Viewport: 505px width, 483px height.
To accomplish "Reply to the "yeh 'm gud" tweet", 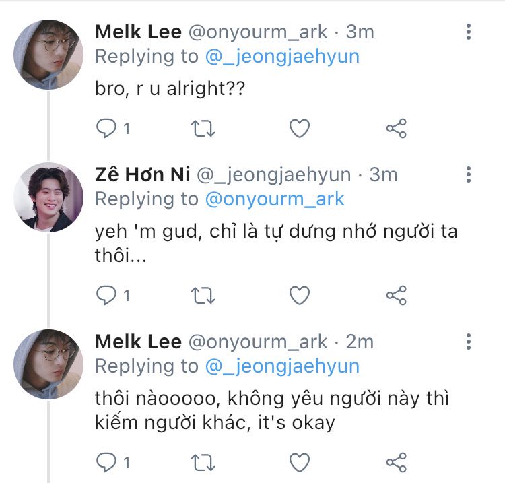I will [x=106, y=294].
